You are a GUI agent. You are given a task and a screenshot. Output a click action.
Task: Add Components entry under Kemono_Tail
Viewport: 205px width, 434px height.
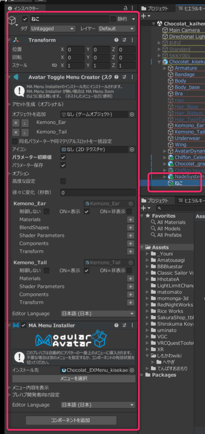click(x=131, y=295)
